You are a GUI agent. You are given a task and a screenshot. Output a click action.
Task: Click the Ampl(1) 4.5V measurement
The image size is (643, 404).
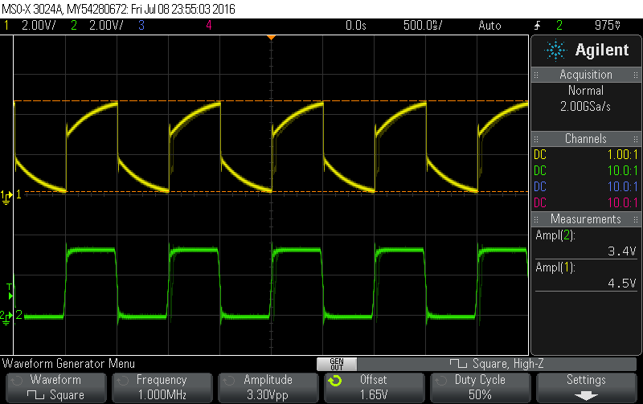click(586, 275)
